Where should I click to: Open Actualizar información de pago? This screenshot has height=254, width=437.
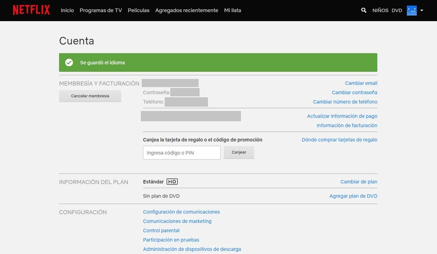[x=342, y=116]
